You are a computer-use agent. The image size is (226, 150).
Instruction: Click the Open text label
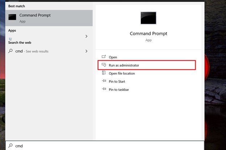tap(113, 57)
